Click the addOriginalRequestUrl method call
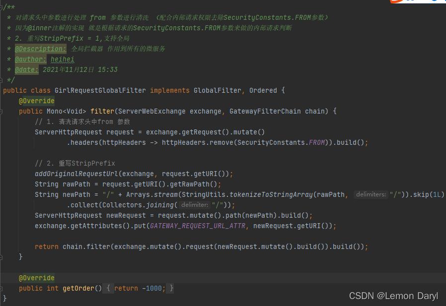The image size is (446, 306). 76,174
